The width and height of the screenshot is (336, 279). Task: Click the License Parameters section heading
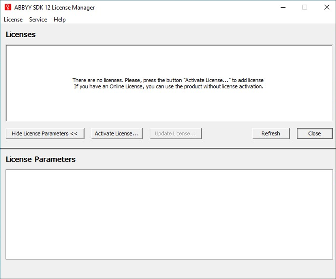tap(40, 159)
